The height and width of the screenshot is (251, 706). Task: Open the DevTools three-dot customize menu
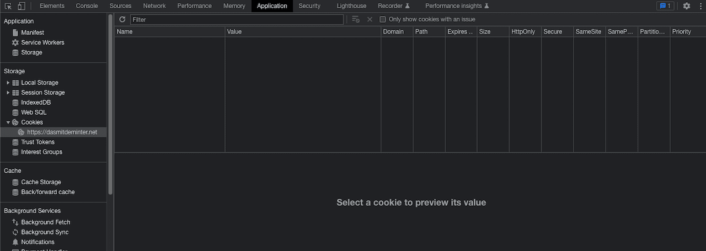[x=700, y=6]
